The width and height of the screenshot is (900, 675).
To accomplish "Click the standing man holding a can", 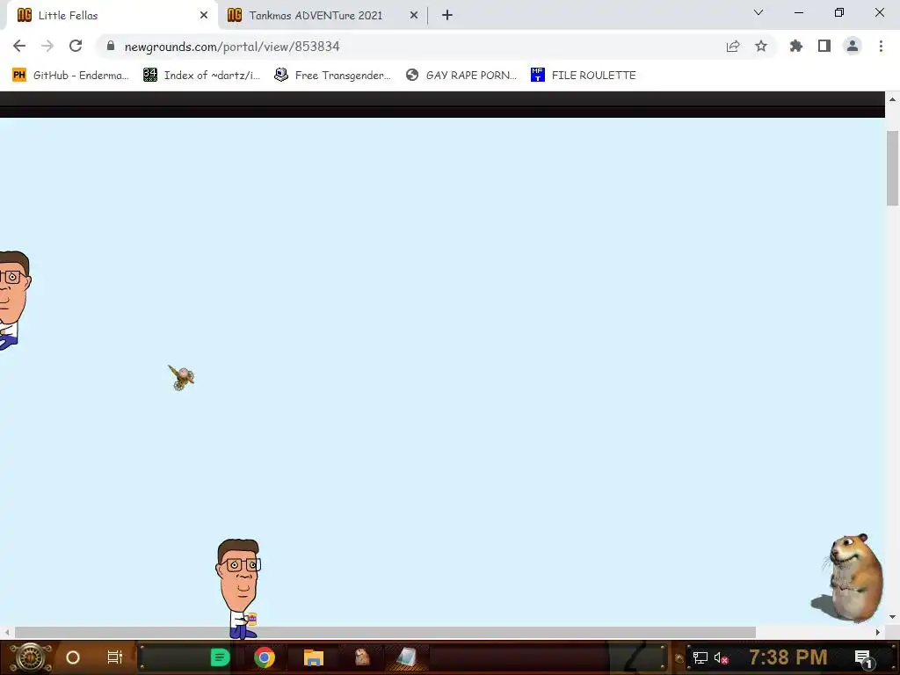I will [x=239, y=589].
